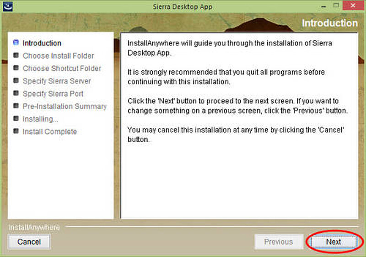Screen dimensions: 366x257
Task: Select the Introduction step label
Action: [x=42, y=43]
